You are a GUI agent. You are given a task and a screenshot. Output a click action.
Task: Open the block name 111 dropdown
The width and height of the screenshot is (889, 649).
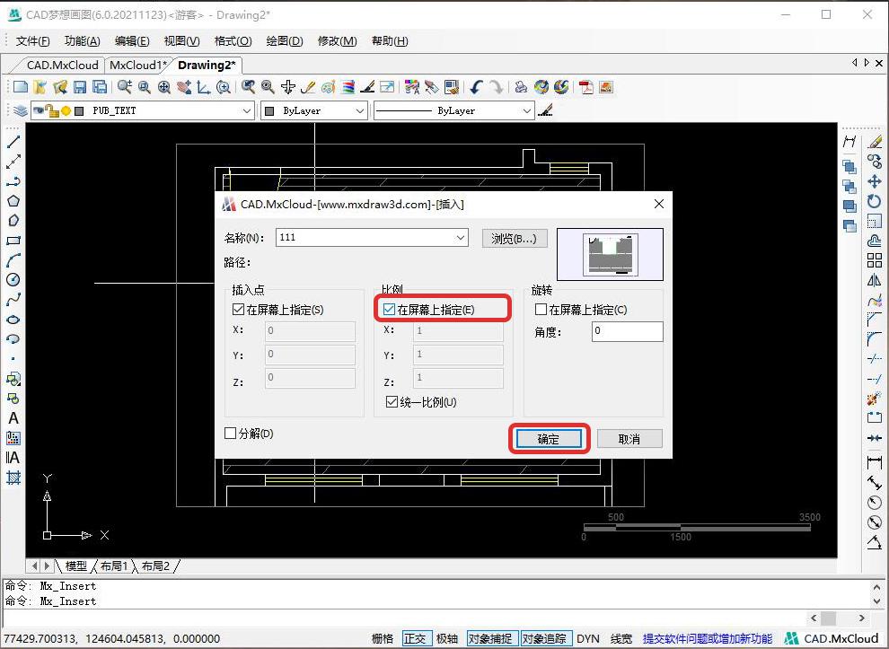461,238
